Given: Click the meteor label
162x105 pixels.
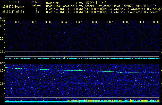Looking at the screenshot, I should pos(37,5).
